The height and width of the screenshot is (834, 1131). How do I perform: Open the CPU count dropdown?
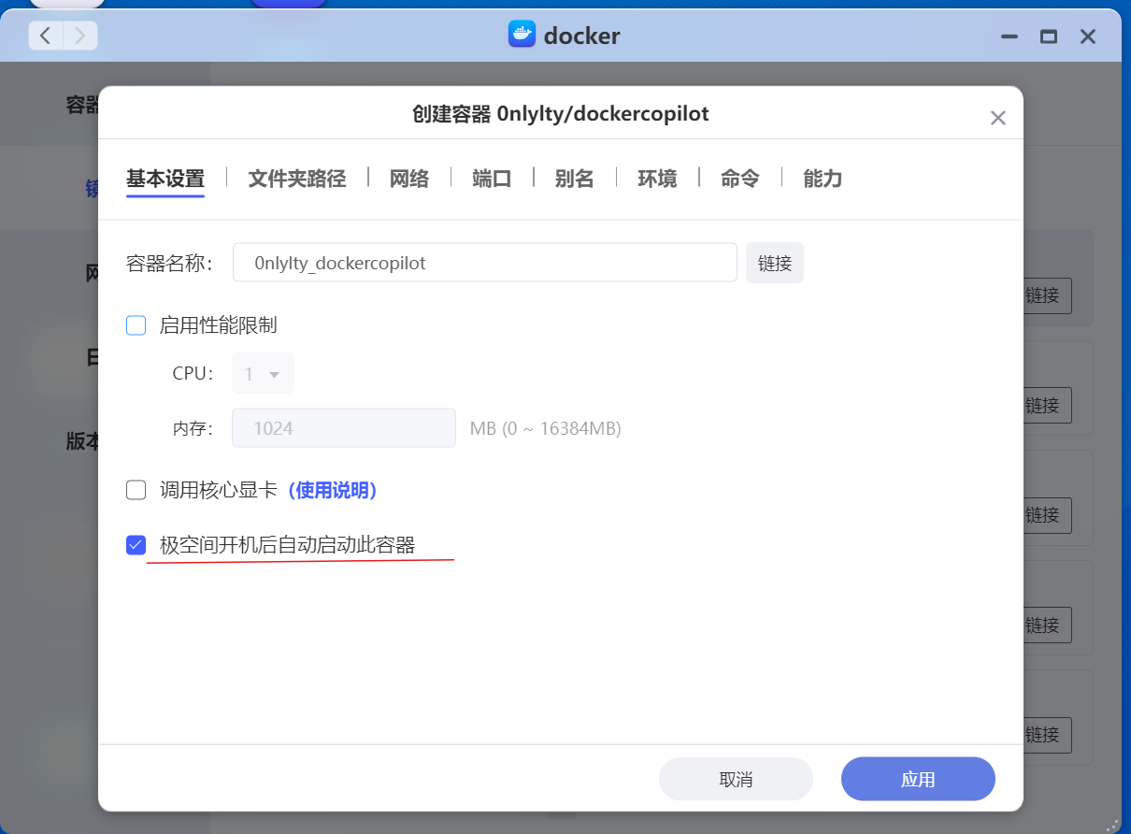tap(262, 374)
